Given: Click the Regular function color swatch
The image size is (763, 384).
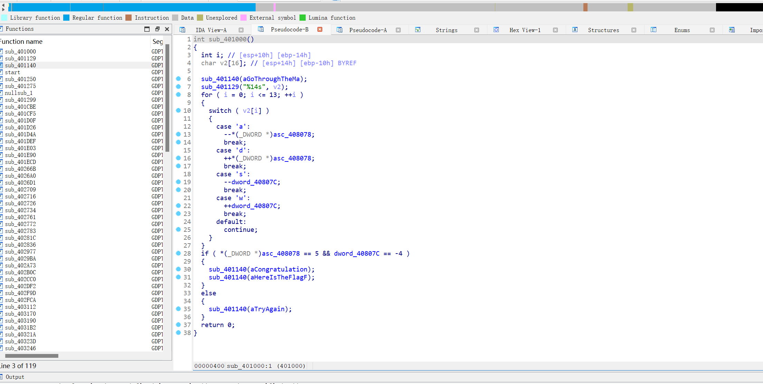Looking at the screenshot, I should point(67,18).
